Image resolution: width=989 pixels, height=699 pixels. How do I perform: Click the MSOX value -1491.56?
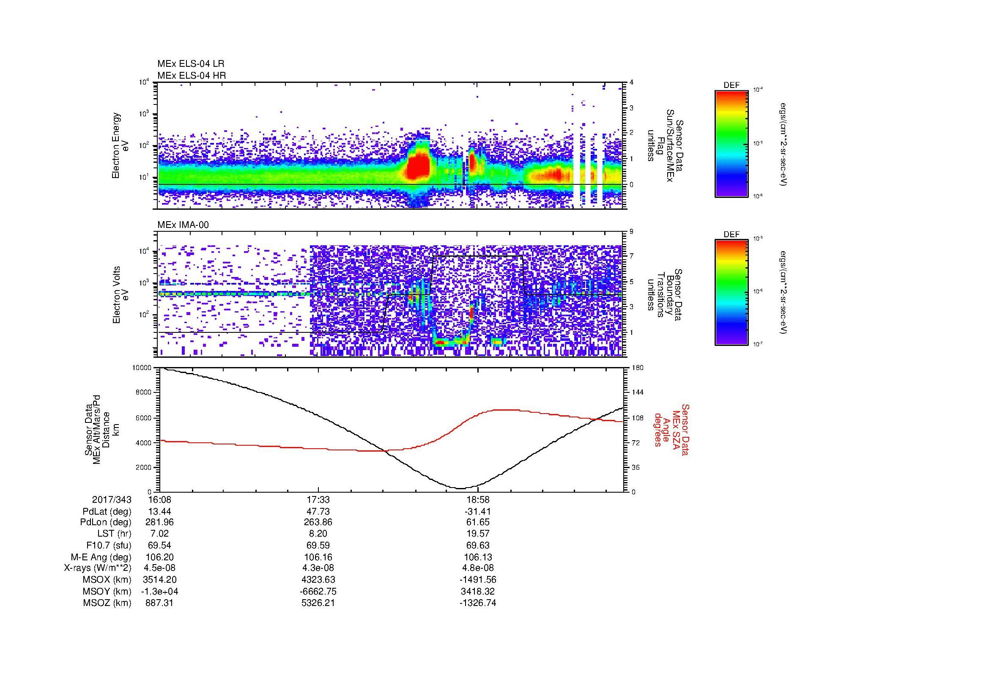[478, 580]
